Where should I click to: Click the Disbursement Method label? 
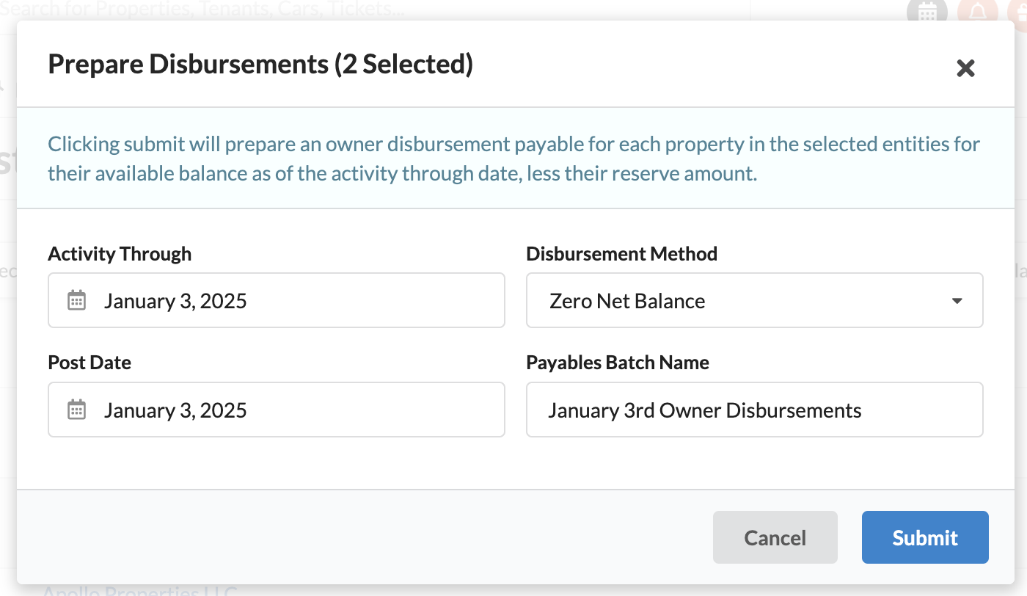(x=622, y=254)
